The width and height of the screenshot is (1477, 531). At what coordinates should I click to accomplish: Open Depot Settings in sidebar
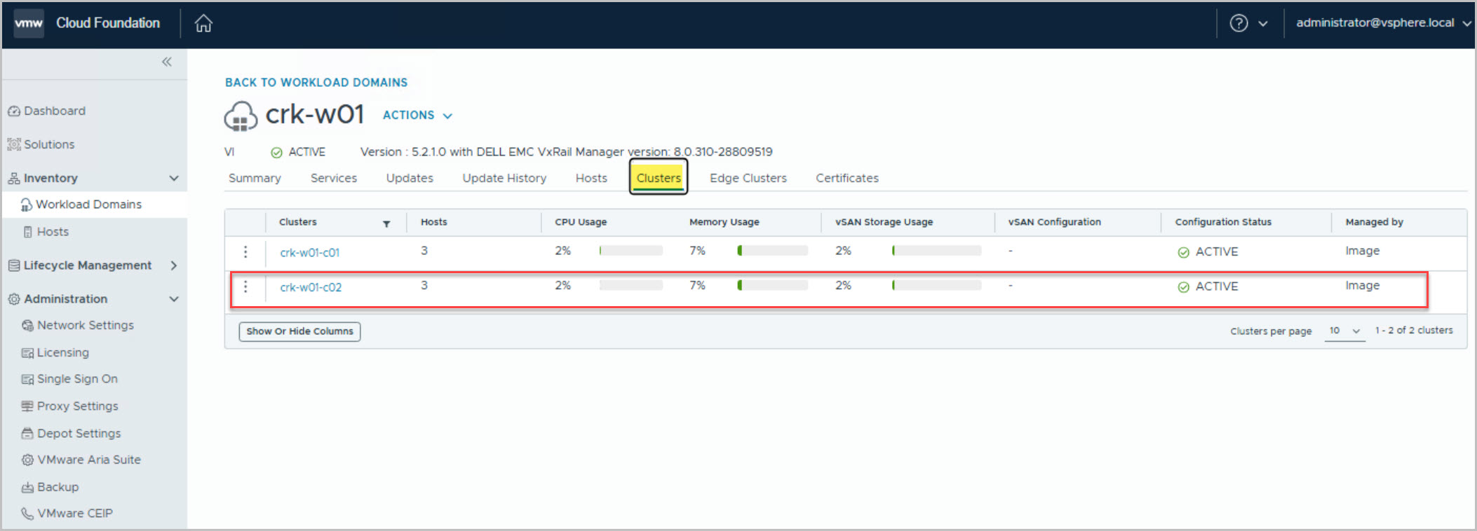79,434
